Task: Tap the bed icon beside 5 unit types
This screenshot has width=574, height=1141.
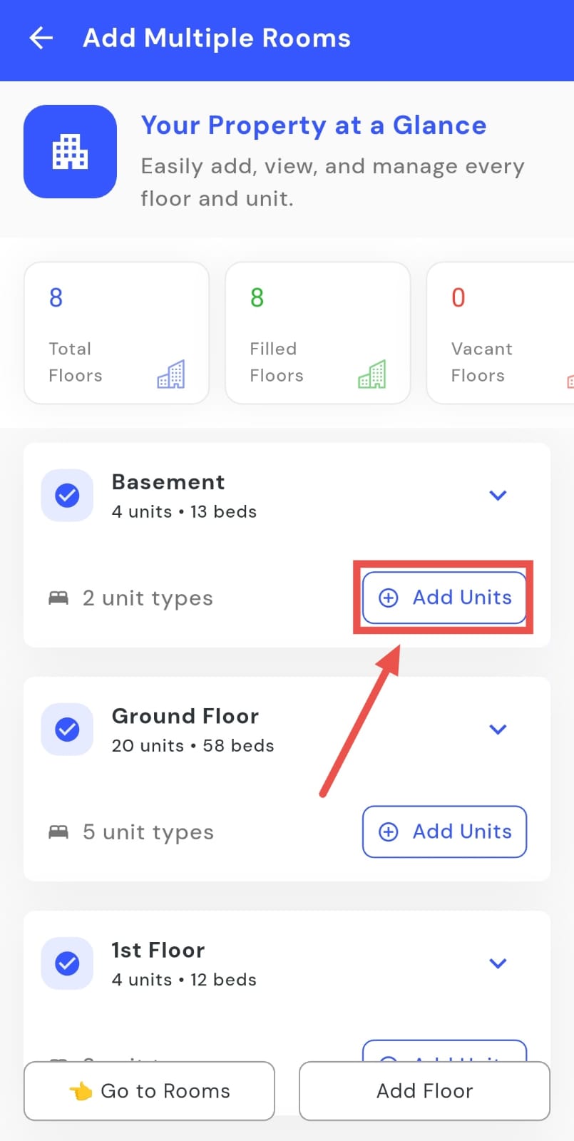Action: click(x=58, y=832)
